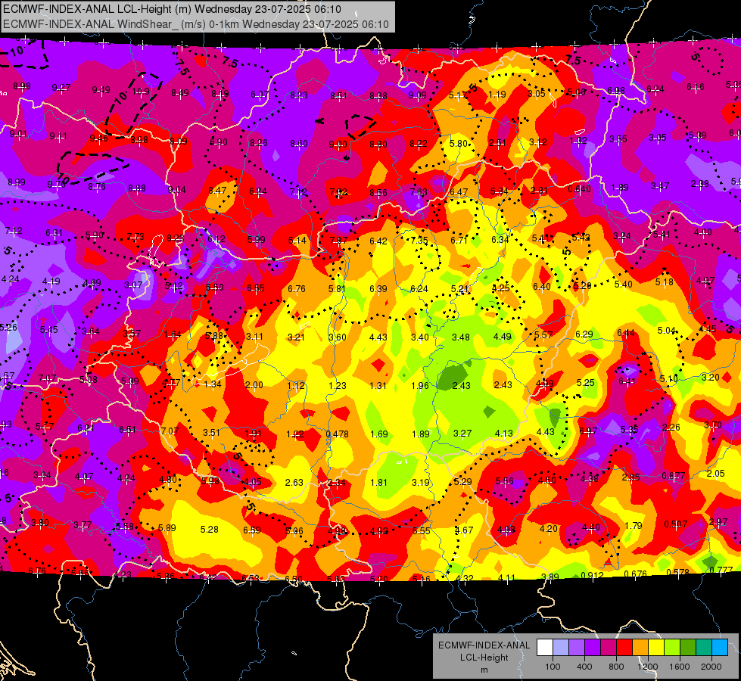Screen dimensions: 741x681
Task: Click the bottom-edge value '0.777'
Action: coord(721,570)
